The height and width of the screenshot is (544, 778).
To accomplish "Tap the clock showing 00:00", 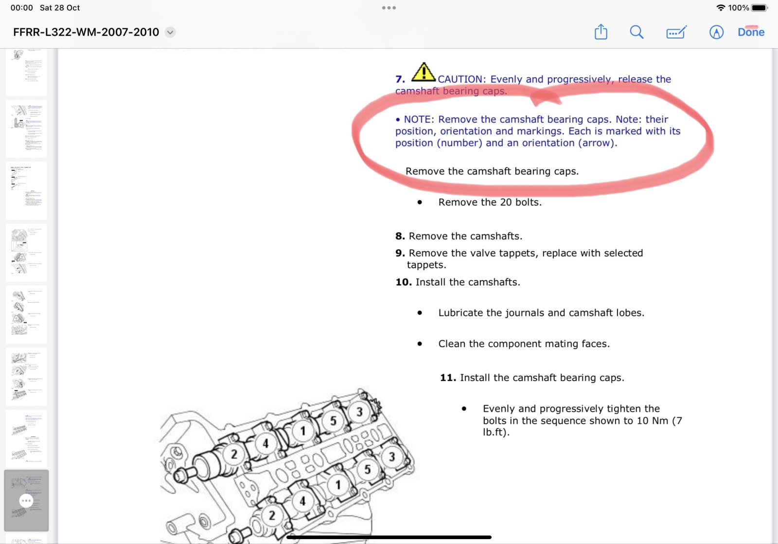I will click(22, 8).
